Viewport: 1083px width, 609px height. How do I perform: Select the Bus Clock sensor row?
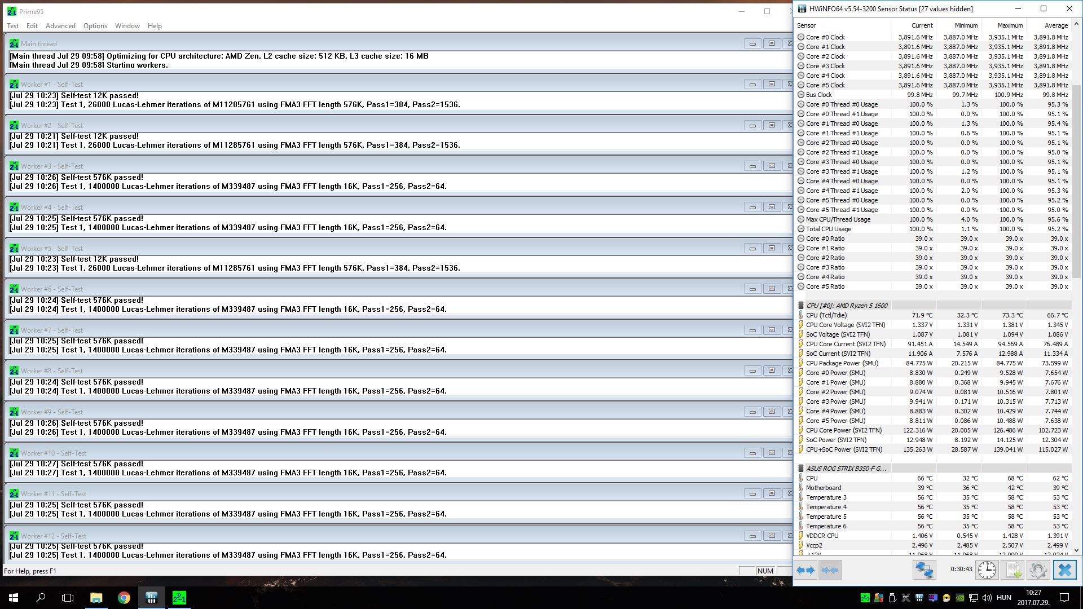(x=933, y=95)
